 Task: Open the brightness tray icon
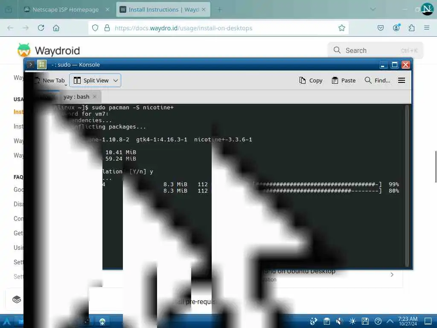(352, 321)
